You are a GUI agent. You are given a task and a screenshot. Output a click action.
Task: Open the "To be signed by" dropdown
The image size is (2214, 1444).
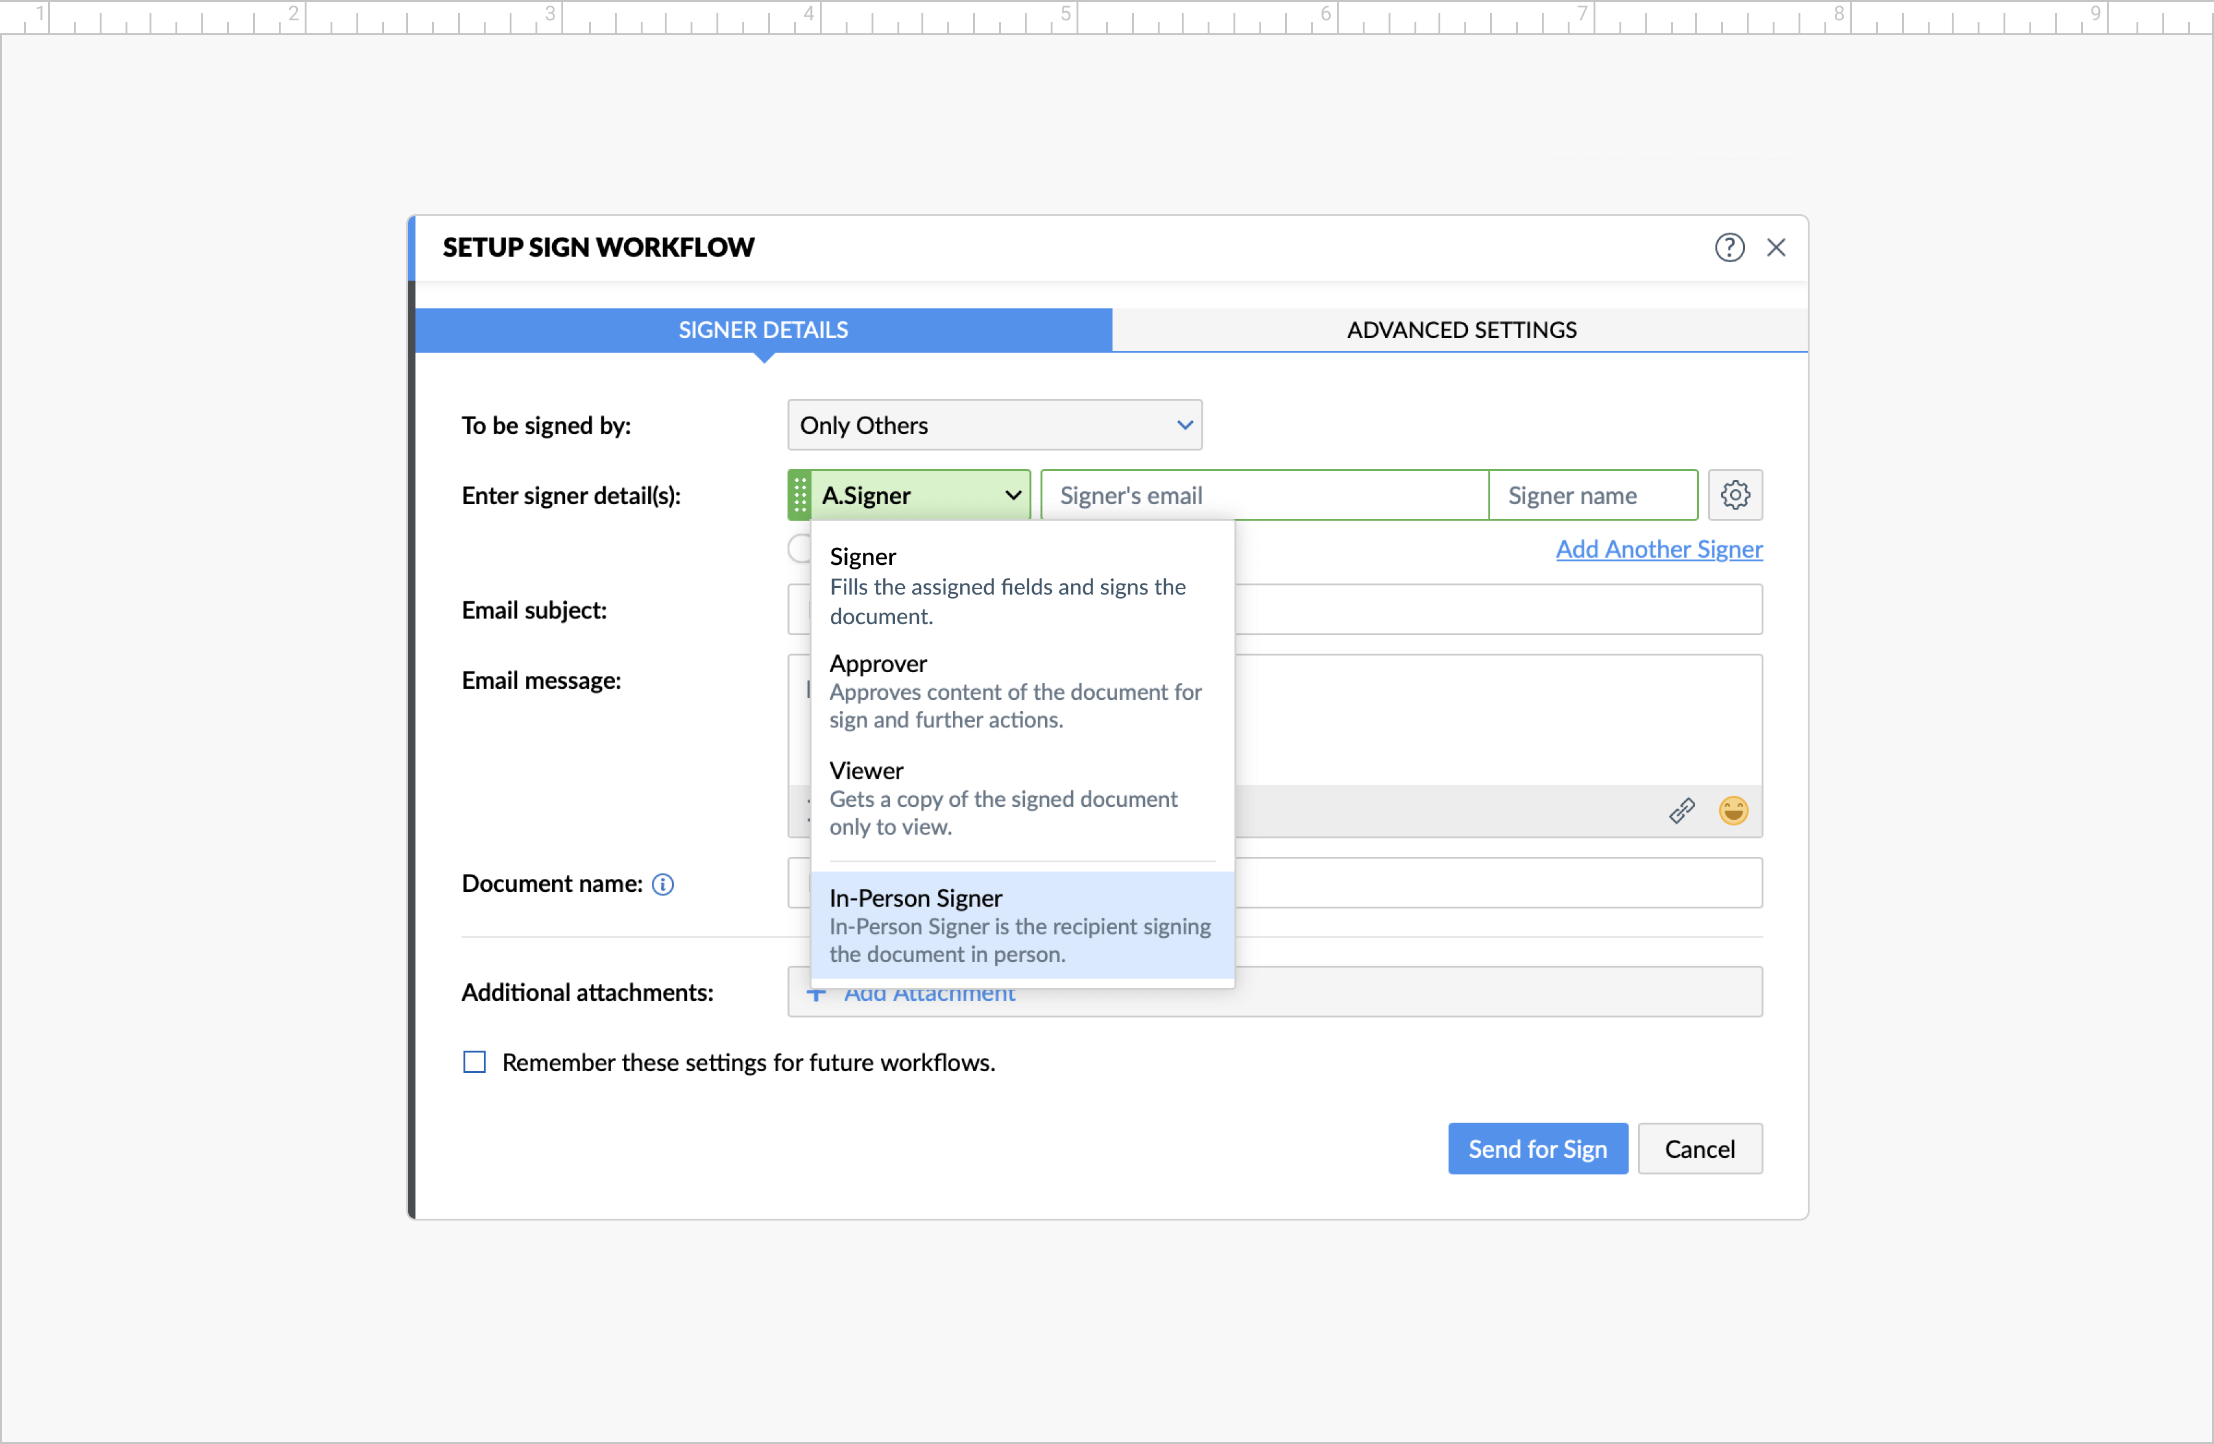click(x=993, y=424)
